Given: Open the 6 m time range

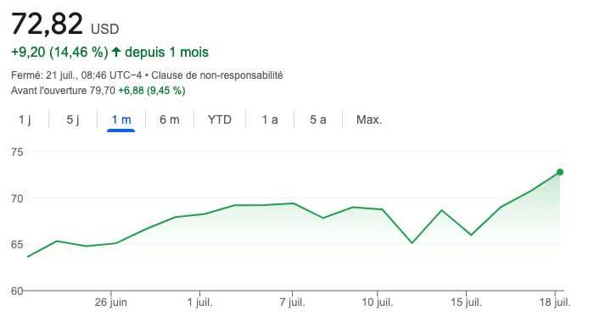Looking at the screenshot, I should (169, 119).
